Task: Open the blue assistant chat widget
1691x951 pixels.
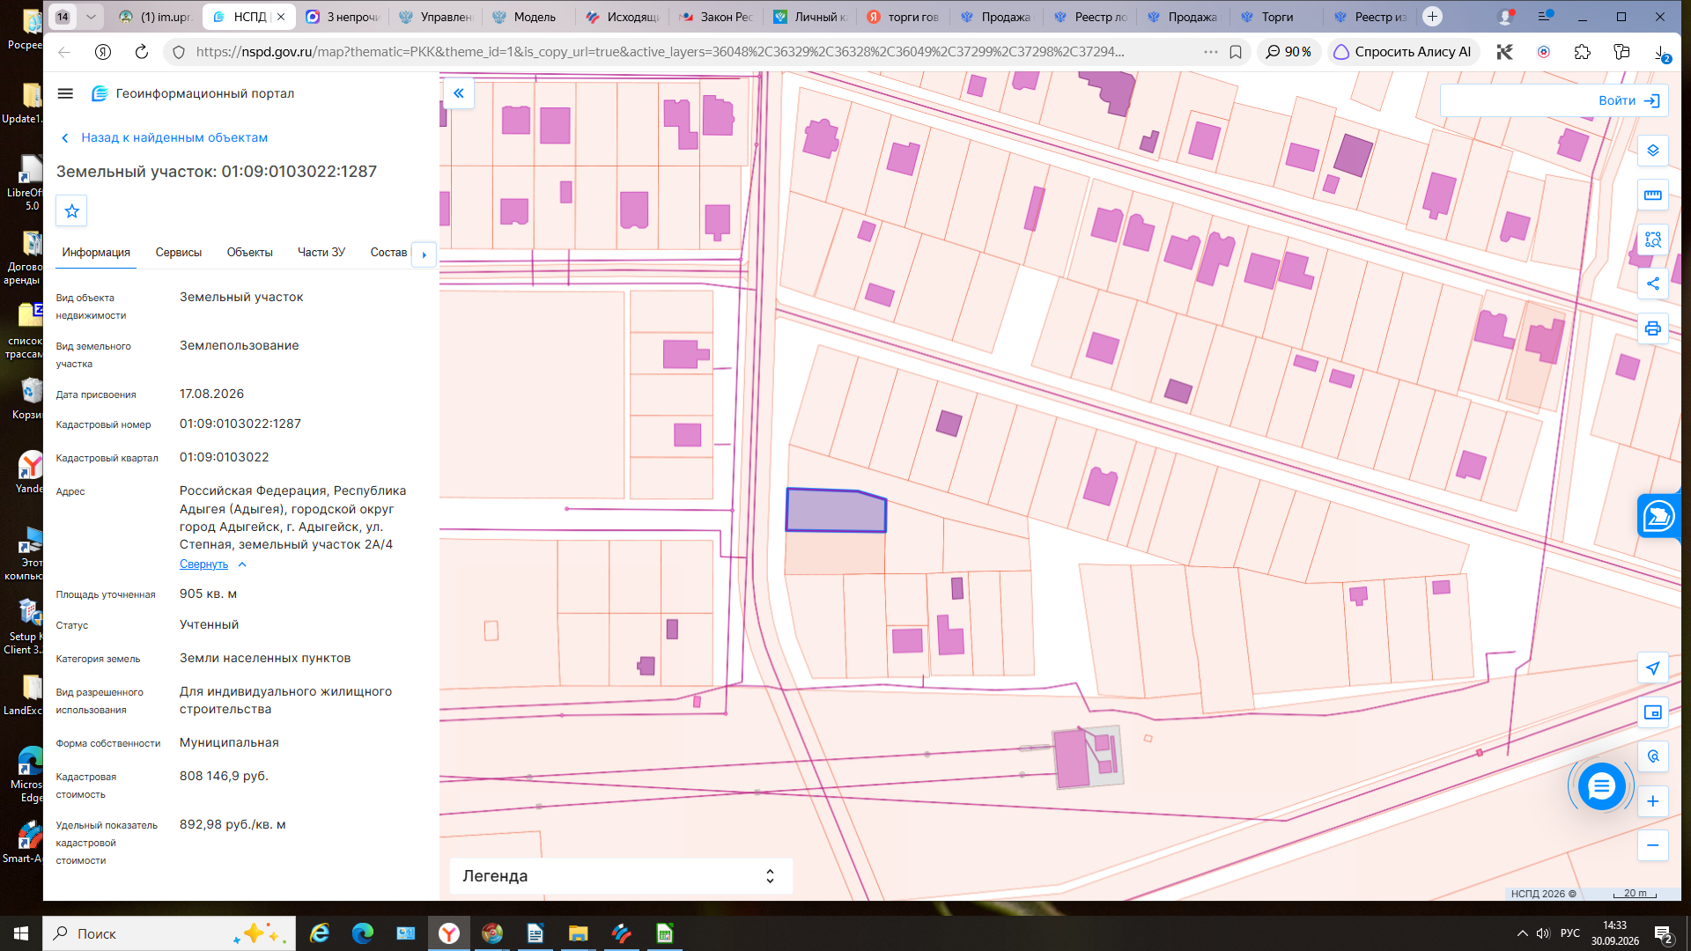Action: [1658, 516]
